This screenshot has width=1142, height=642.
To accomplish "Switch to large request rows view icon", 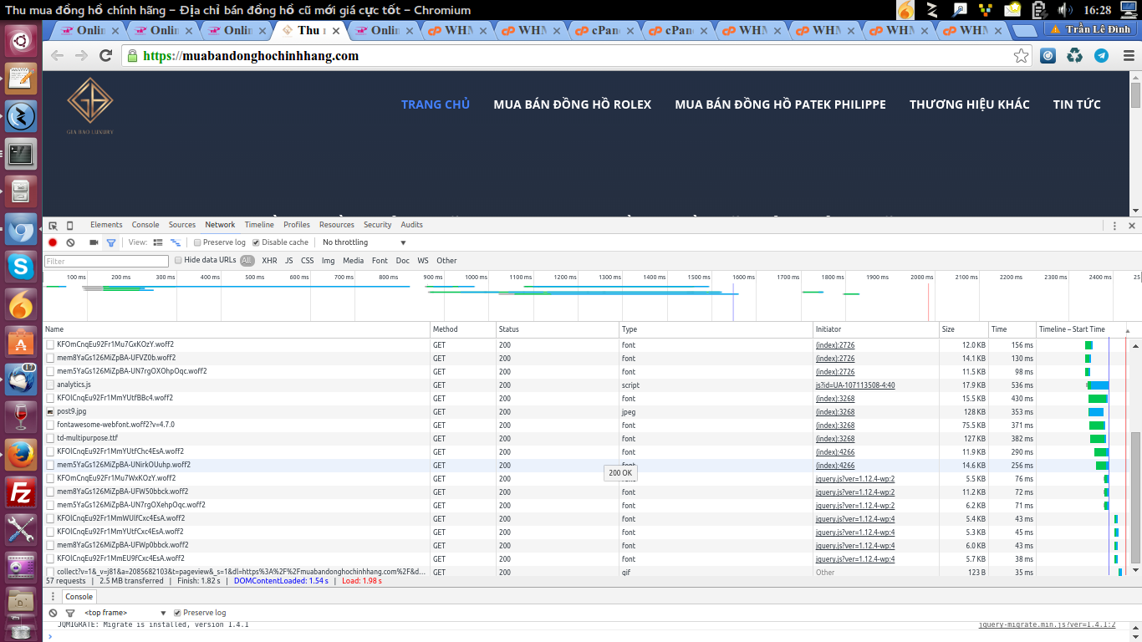I will (x=158, y=242).
